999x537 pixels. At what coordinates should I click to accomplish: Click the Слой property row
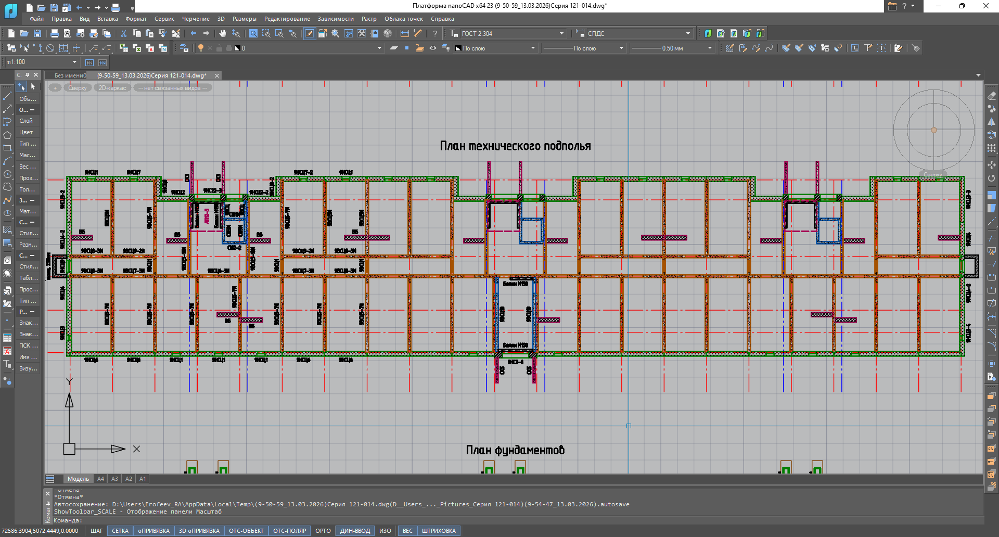[x=28, y=121]
